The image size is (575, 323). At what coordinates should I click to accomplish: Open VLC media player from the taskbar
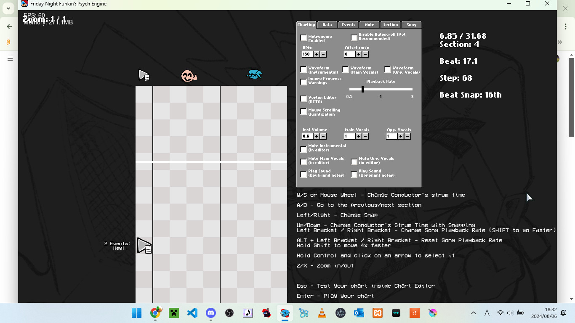click(322, 313)
